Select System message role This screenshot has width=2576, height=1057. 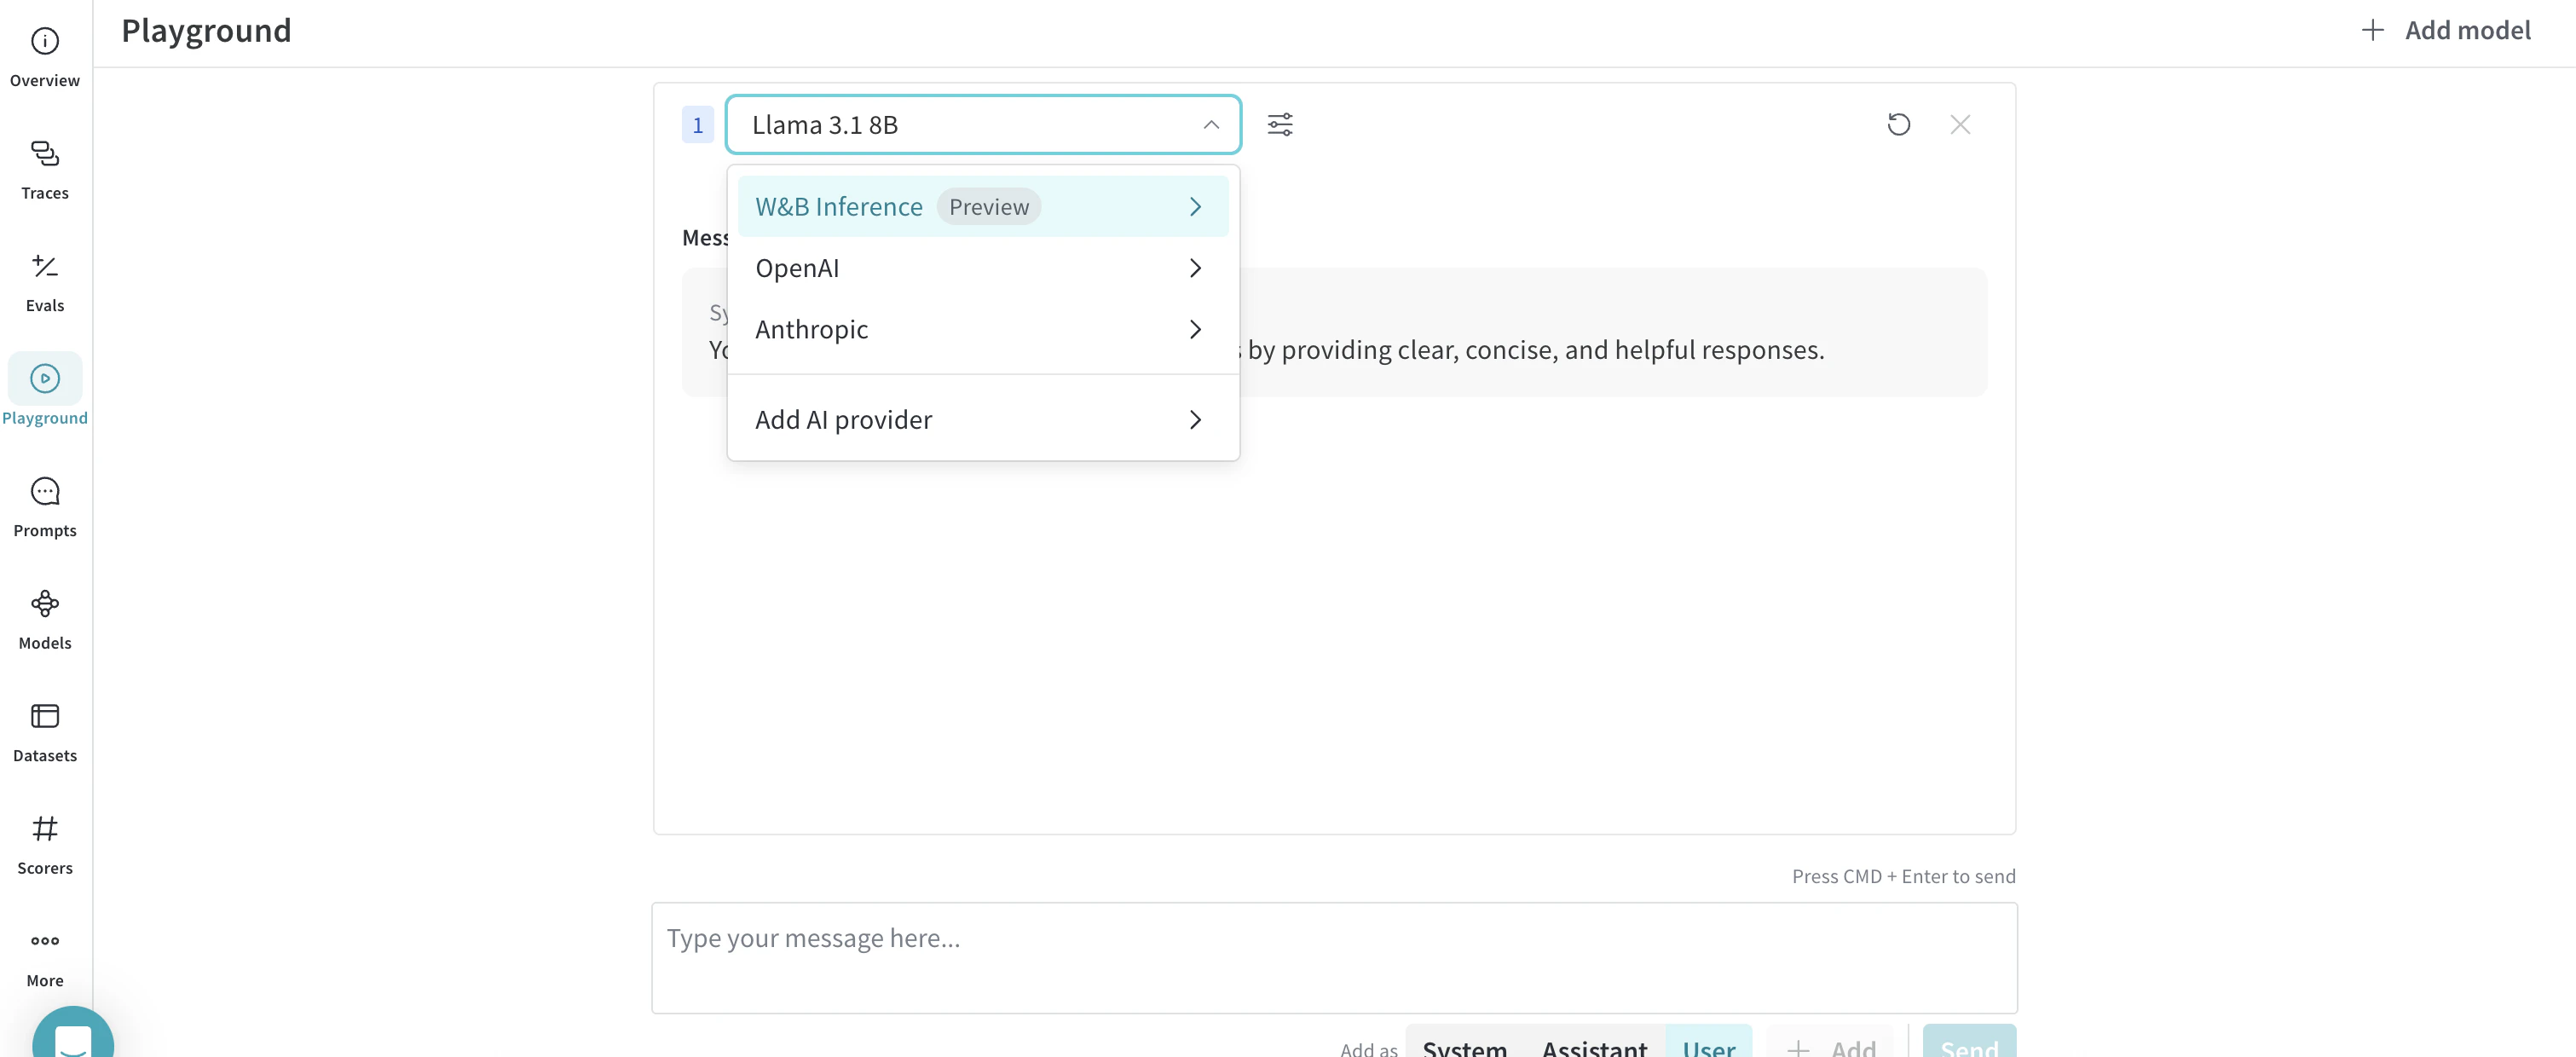(x=1464, y=1046)
